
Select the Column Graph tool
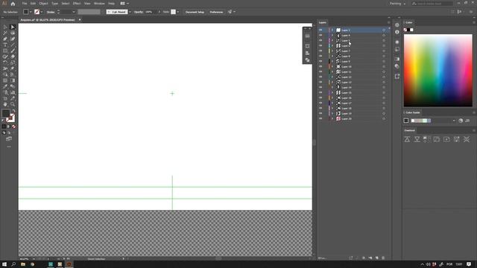coord(13,92)
